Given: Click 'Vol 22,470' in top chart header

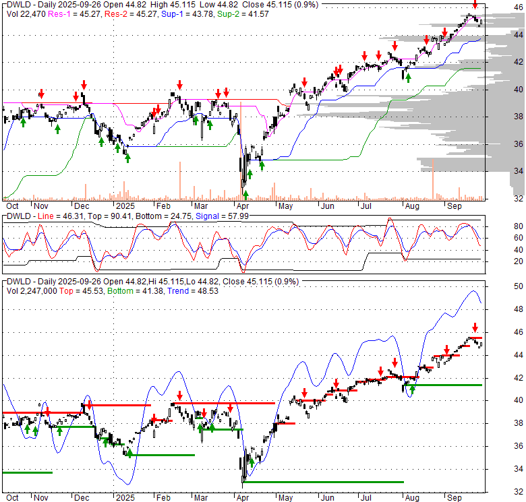Looking at the screenshot, I should (26, 14).
